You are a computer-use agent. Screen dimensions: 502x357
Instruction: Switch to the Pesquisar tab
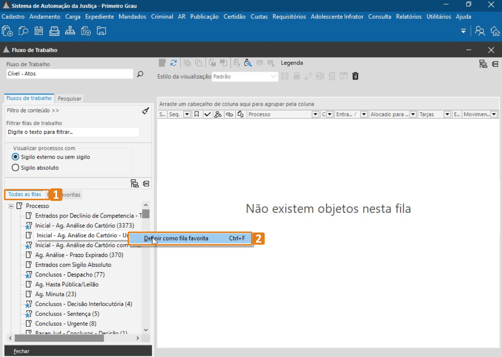tap(69, 99)
